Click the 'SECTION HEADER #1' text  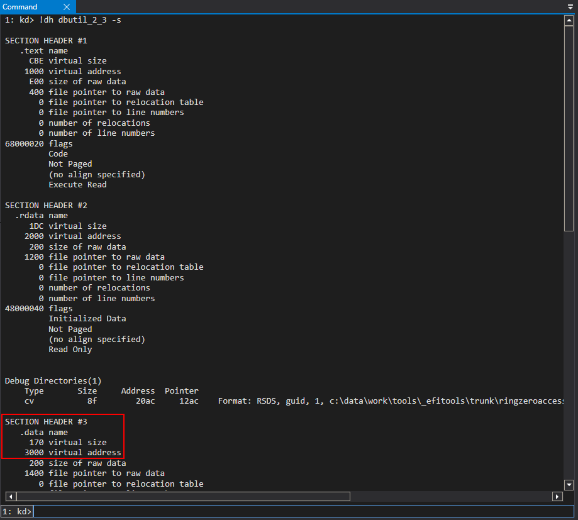click(46, 40)
